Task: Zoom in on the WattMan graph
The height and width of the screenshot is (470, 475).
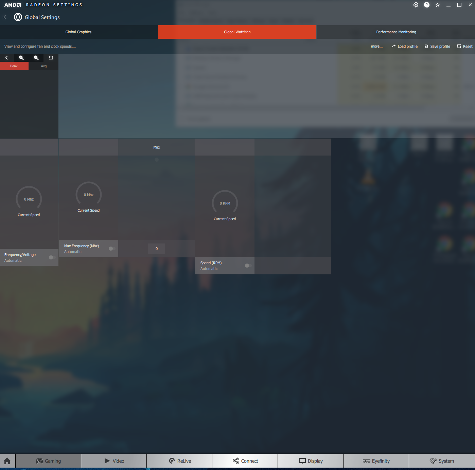Action: (x=21, y=58)
